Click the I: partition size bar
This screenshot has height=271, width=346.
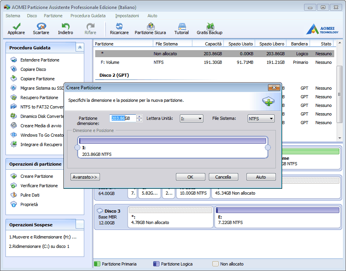click(x=172, y=141)
